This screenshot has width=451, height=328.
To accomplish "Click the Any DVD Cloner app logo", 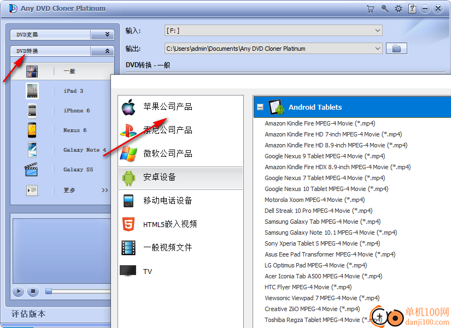I will (x=13, y=9).
